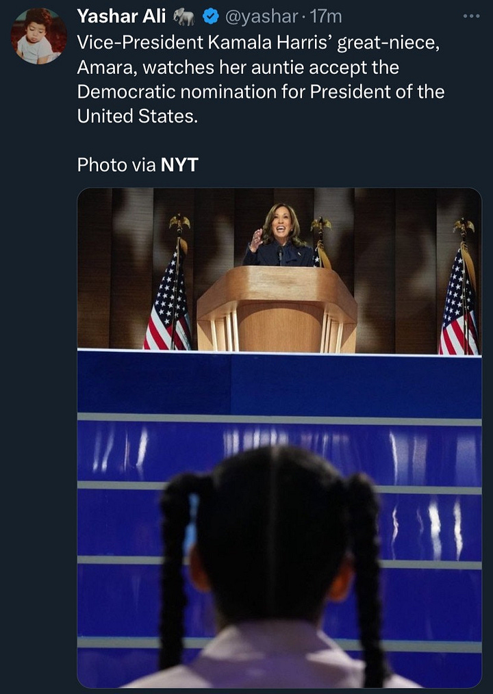Click the speaker at the podium in photo

tap(278, 237)
